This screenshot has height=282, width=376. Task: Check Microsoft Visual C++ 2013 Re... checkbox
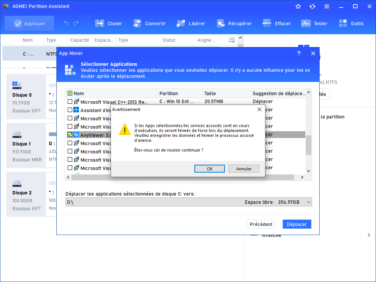70,102
